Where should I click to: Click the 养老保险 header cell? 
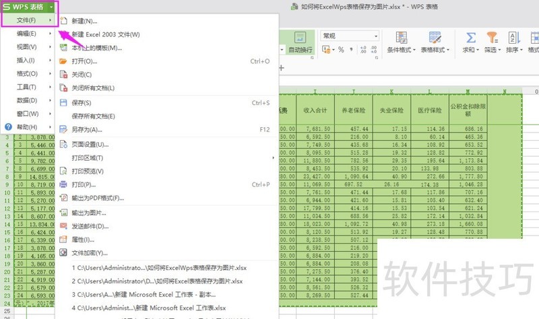pyautogui.click(x=354, y=110)
